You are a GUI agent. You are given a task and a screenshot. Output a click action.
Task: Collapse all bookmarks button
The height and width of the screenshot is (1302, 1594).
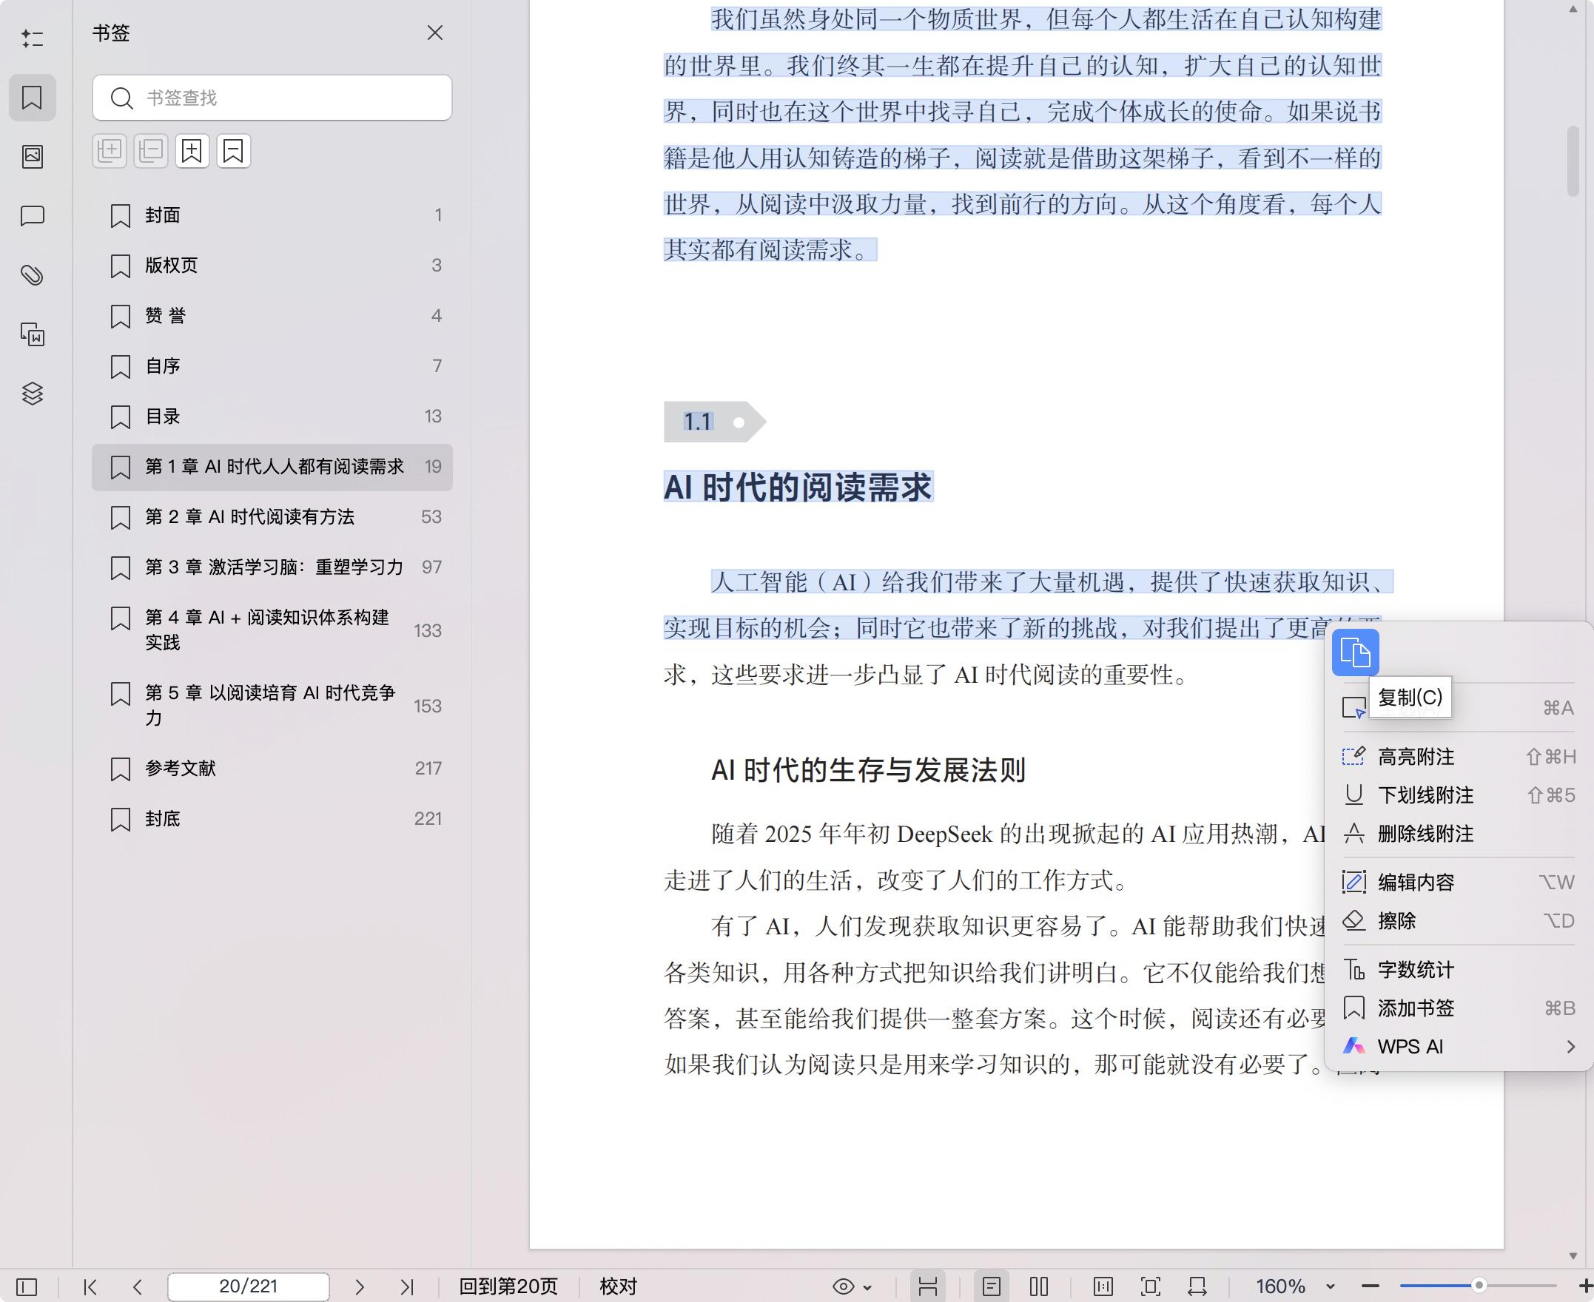pyautogui.click(x=151, y=151)
